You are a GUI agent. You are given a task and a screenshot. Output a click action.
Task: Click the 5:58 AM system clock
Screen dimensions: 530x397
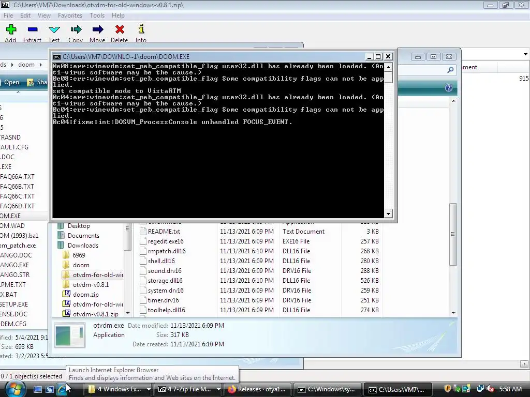pos(510,389)
